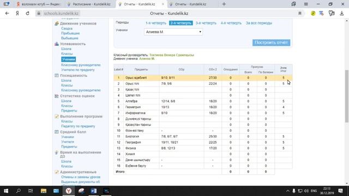
Task: Click the site lock icon
Action: 39,13
